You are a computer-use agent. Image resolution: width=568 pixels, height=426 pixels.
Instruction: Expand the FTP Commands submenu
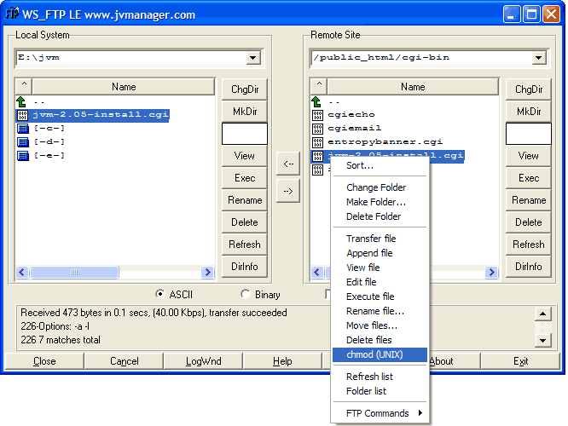380,413
